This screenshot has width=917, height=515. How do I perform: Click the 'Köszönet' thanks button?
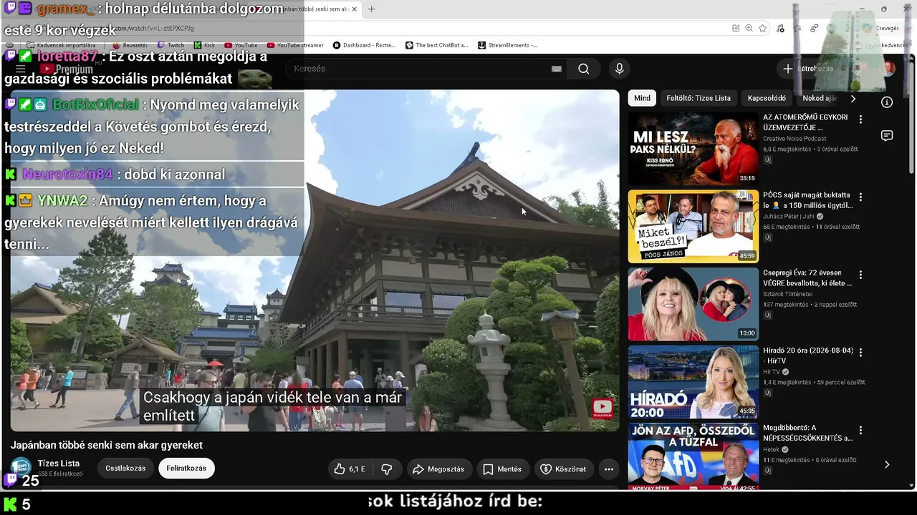[x=564, y=469]
